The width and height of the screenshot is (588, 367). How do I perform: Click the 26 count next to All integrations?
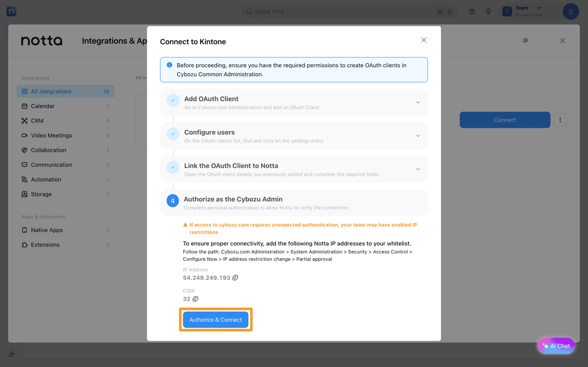106,91
